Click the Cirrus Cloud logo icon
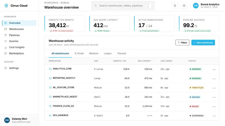 coord(6,6)
